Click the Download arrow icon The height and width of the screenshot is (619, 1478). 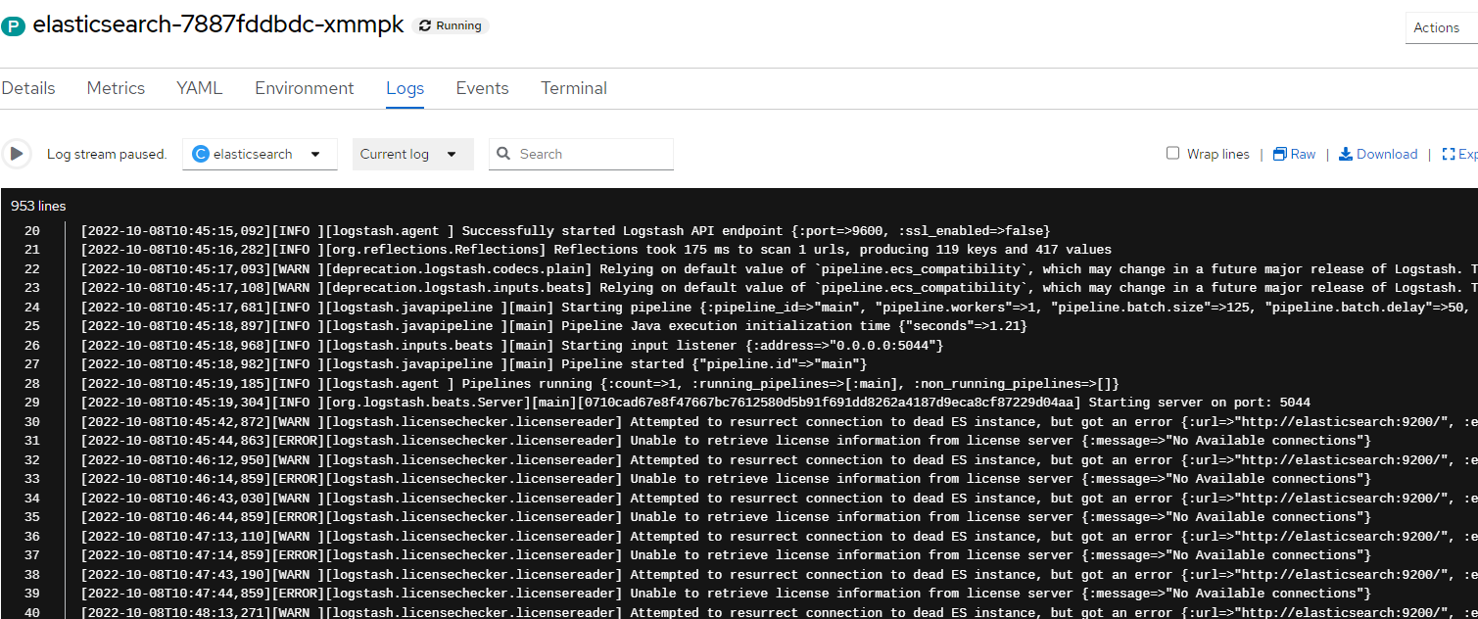pyautogui.click(x=1346, y=154)
